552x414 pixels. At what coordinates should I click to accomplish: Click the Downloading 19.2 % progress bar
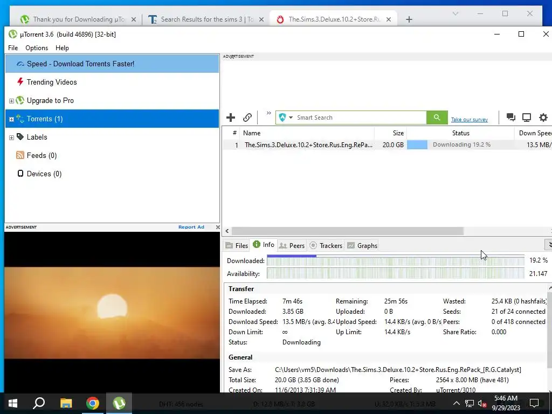[x=460, y=144]
